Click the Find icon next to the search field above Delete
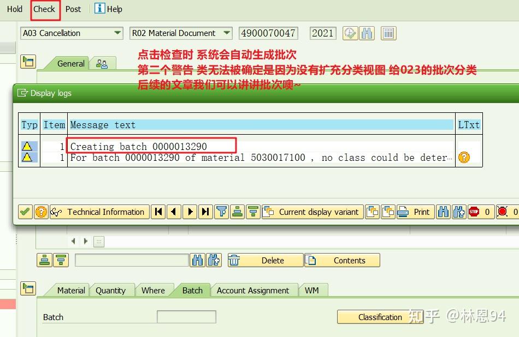 pos(198,260)
